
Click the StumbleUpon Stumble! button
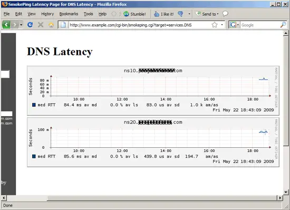(x=134, y=14)
